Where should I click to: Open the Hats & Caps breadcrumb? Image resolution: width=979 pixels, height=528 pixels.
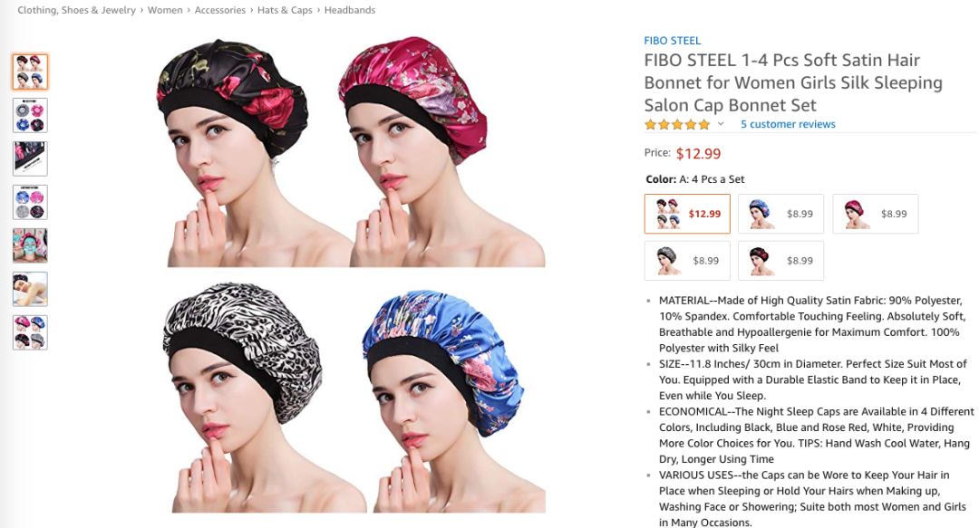tap(285, 10)
